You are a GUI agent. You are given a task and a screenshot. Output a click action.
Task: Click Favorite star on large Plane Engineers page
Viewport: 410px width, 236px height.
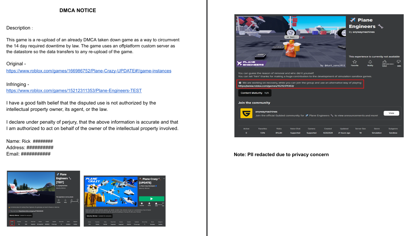coord(355,62)
